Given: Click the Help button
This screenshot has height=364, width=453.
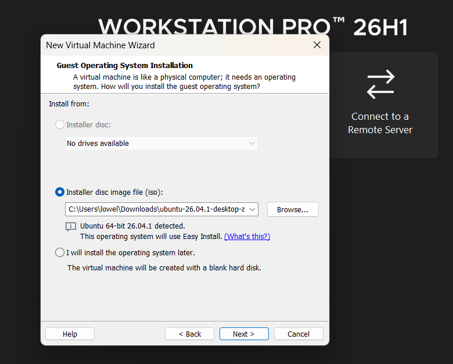Looking at the screenshot, I should point(70,334).
